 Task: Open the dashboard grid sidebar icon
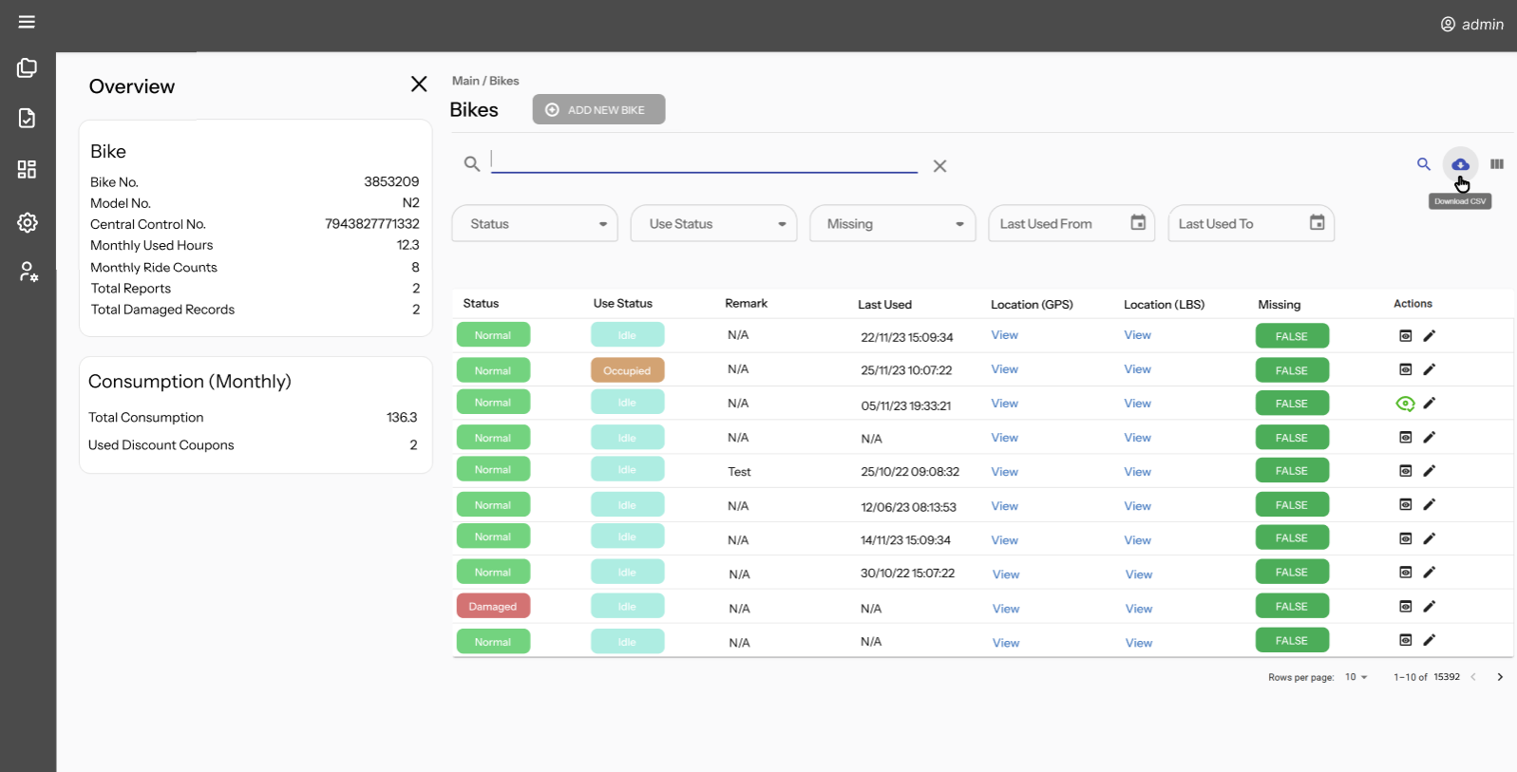click(x=27, y=169)
